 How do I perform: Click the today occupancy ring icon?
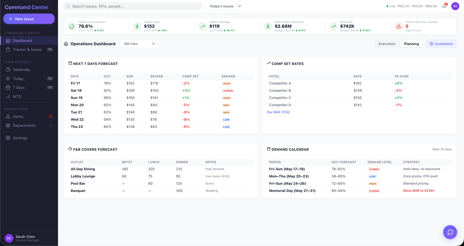(72, 26)
